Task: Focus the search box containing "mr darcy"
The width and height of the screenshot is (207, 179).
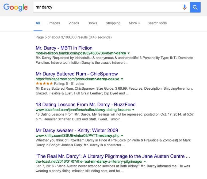Action: 112,7
